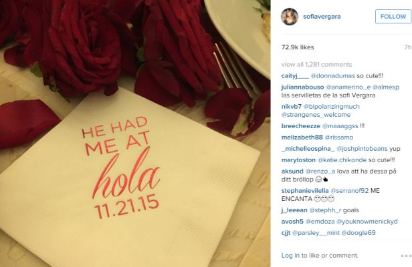Open the @rissamo mention link
Screen dimensions: 412x267
339,138
